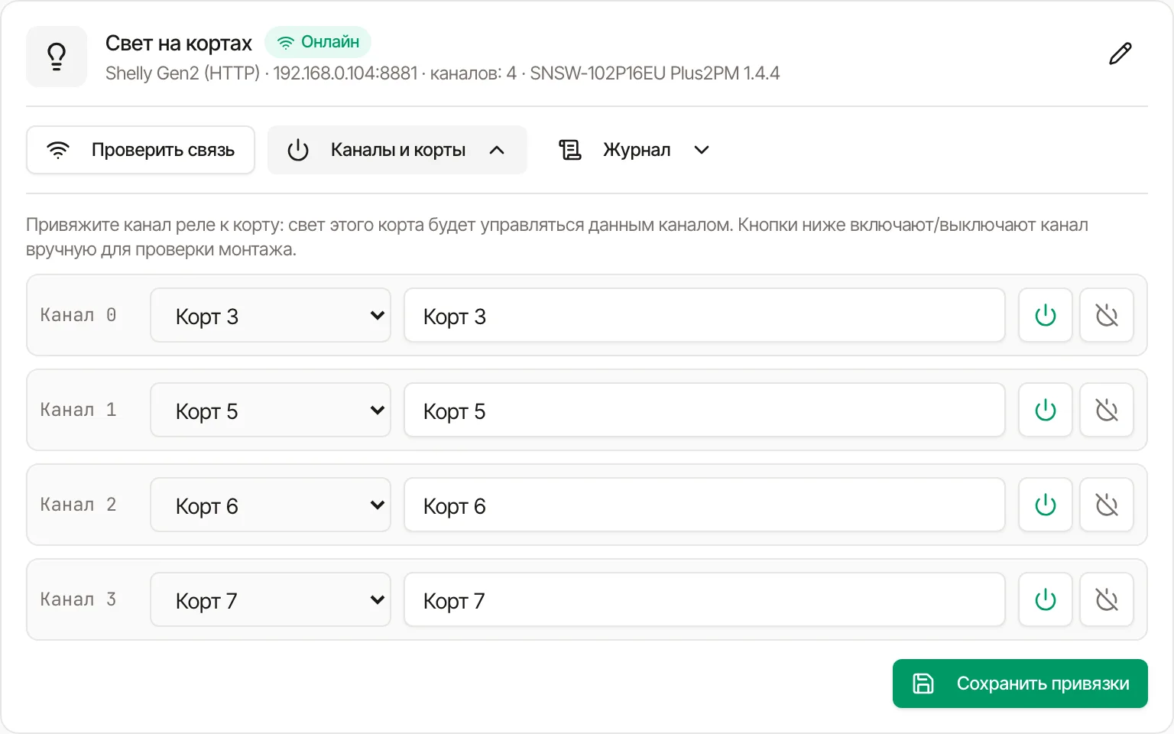Click the Свет на кортах title
Screen dimensions: 1174x734
click(x=179, y=43)
